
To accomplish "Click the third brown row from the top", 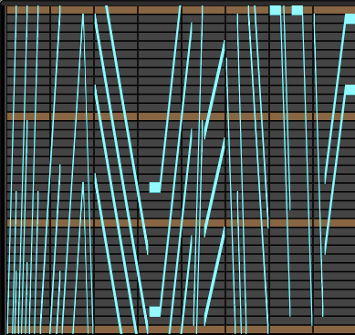I will 181,223.
